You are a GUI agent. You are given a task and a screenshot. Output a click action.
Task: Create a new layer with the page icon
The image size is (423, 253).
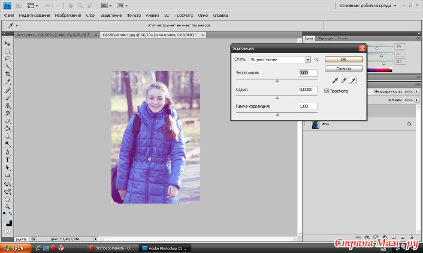coord(402,237)
